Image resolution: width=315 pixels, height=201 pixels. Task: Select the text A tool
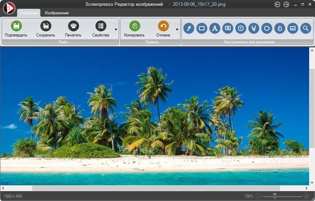(x=215, y=28)
